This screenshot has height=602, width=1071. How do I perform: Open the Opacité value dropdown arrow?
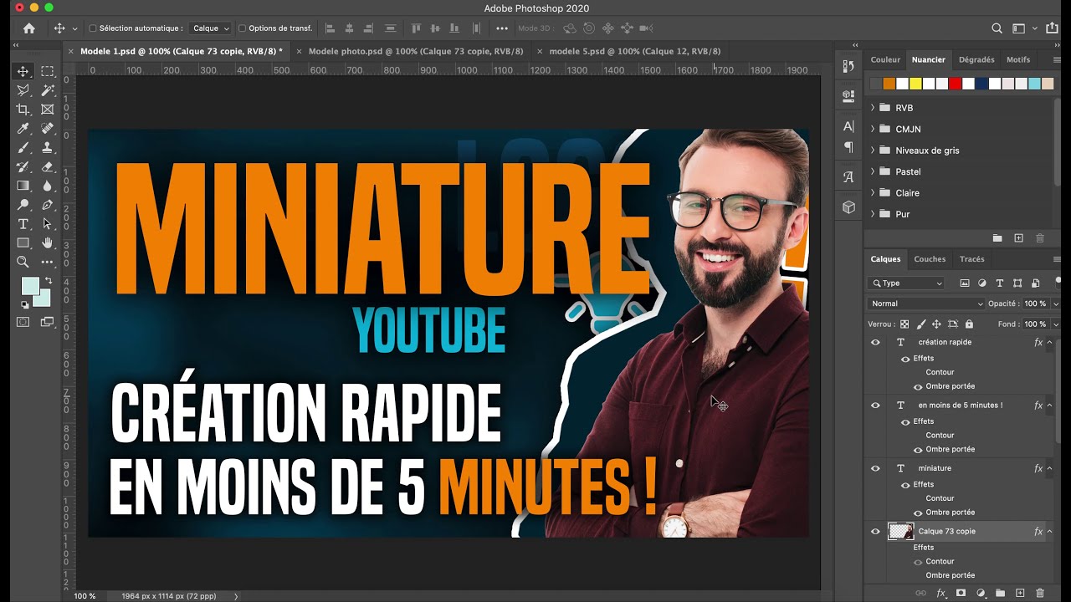tap(1055, 304)
